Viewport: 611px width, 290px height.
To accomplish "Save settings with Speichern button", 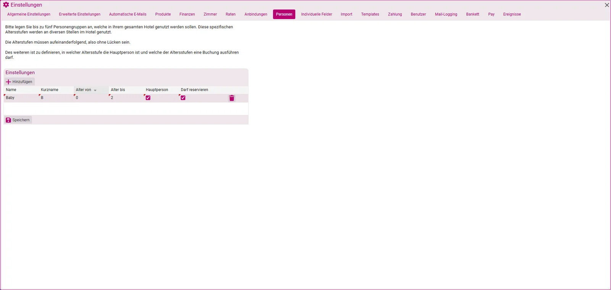I will point(18,120).
